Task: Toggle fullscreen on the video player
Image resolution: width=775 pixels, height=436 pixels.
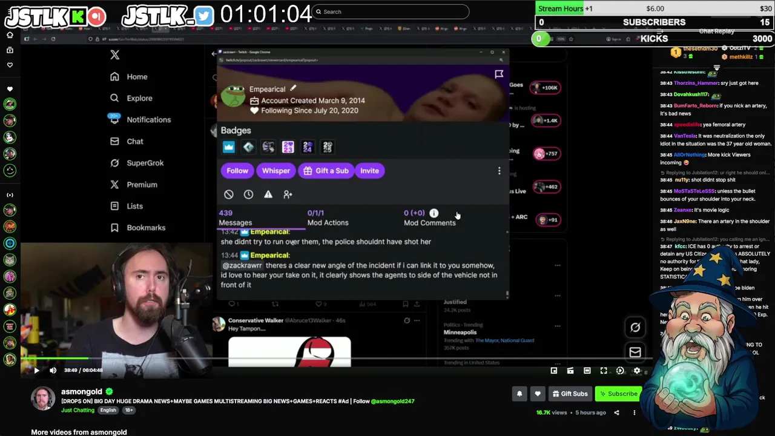Action: [x=604, y=371]
